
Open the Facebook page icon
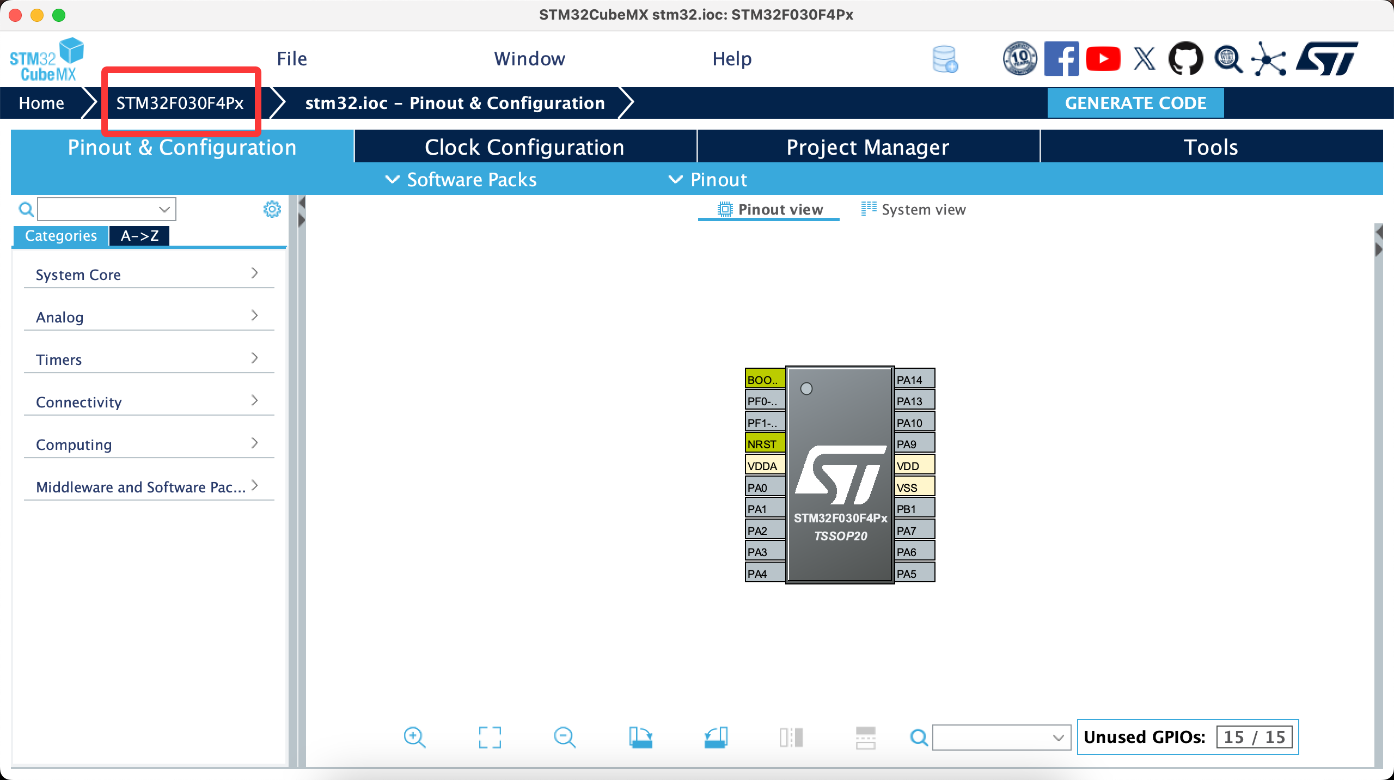(1061, 59)
